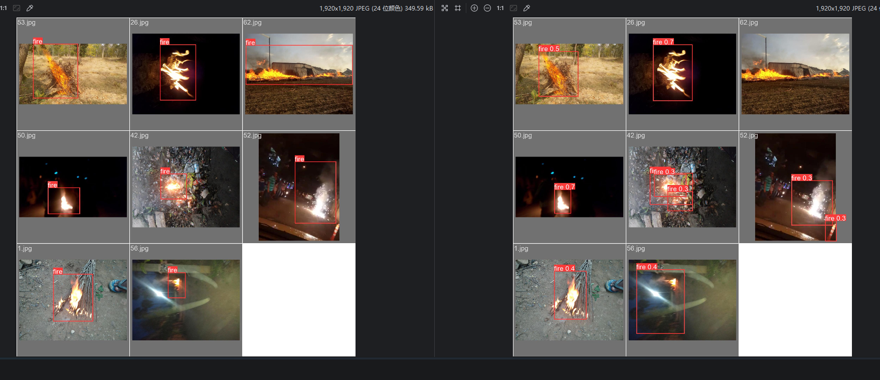
Task: Select the 62.jpg image in right viewer
Action: click(795, 74)
